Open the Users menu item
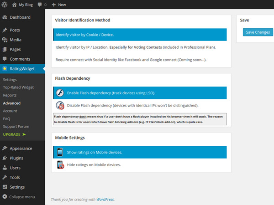The image size is (274, 205). point(22,168)
